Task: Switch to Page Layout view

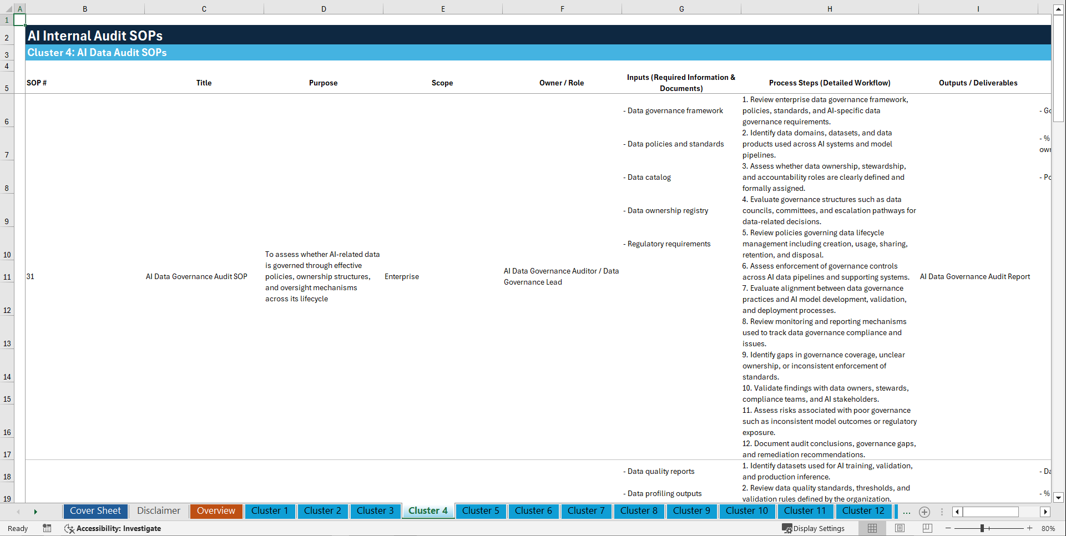Action: click(x=900, y=528)
